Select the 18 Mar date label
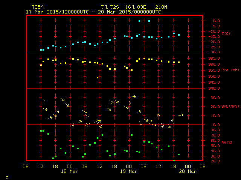241x180 pixels. pos(69,171)
